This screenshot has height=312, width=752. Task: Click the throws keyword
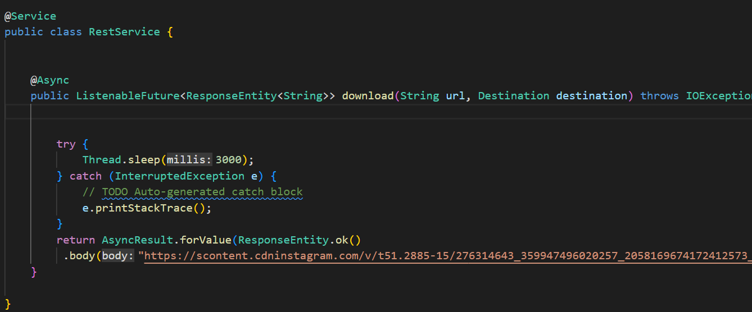[x=659, y=96]
